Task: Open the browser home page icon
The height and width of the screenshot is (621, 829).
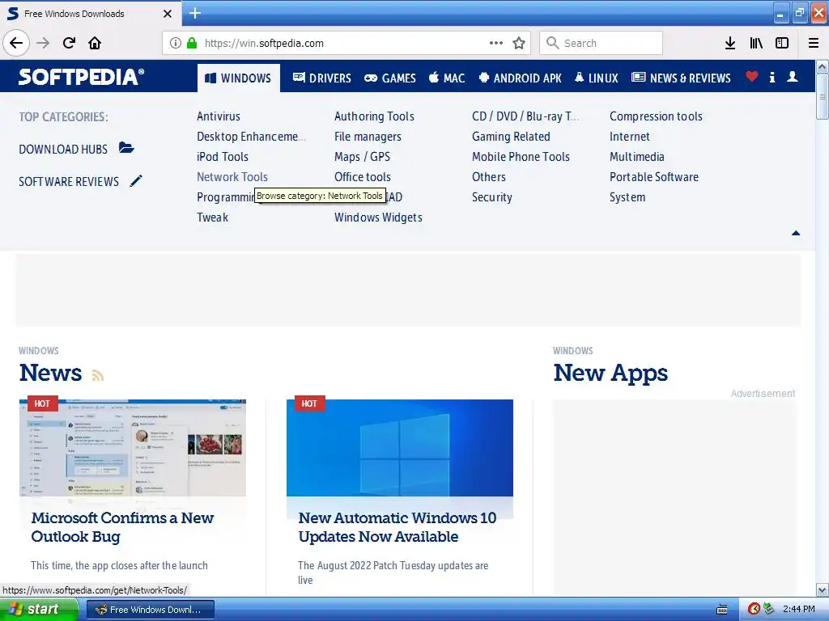Action: tap(95, 43)
